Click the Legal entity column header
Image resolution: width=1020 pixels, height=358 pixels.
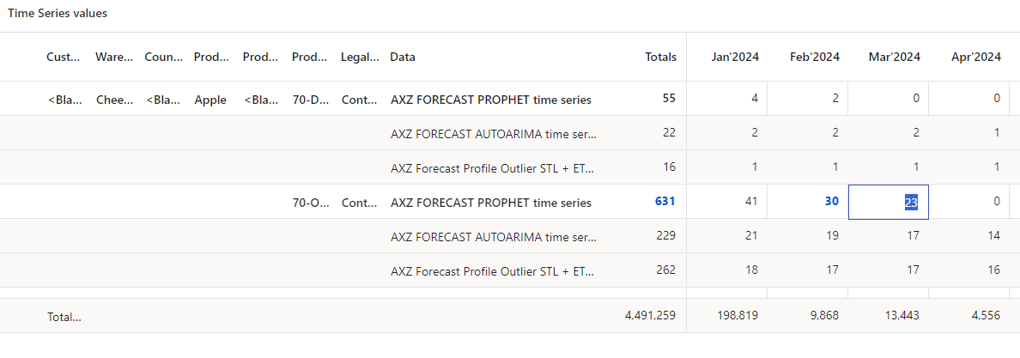point(360,57)
